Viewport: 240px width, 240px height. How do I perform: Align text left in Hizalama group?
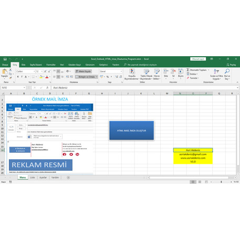point(55,77)
